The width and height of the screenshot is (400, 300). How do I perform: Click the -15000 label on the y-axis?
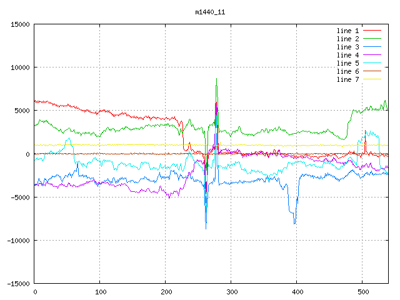coord(18,284)
